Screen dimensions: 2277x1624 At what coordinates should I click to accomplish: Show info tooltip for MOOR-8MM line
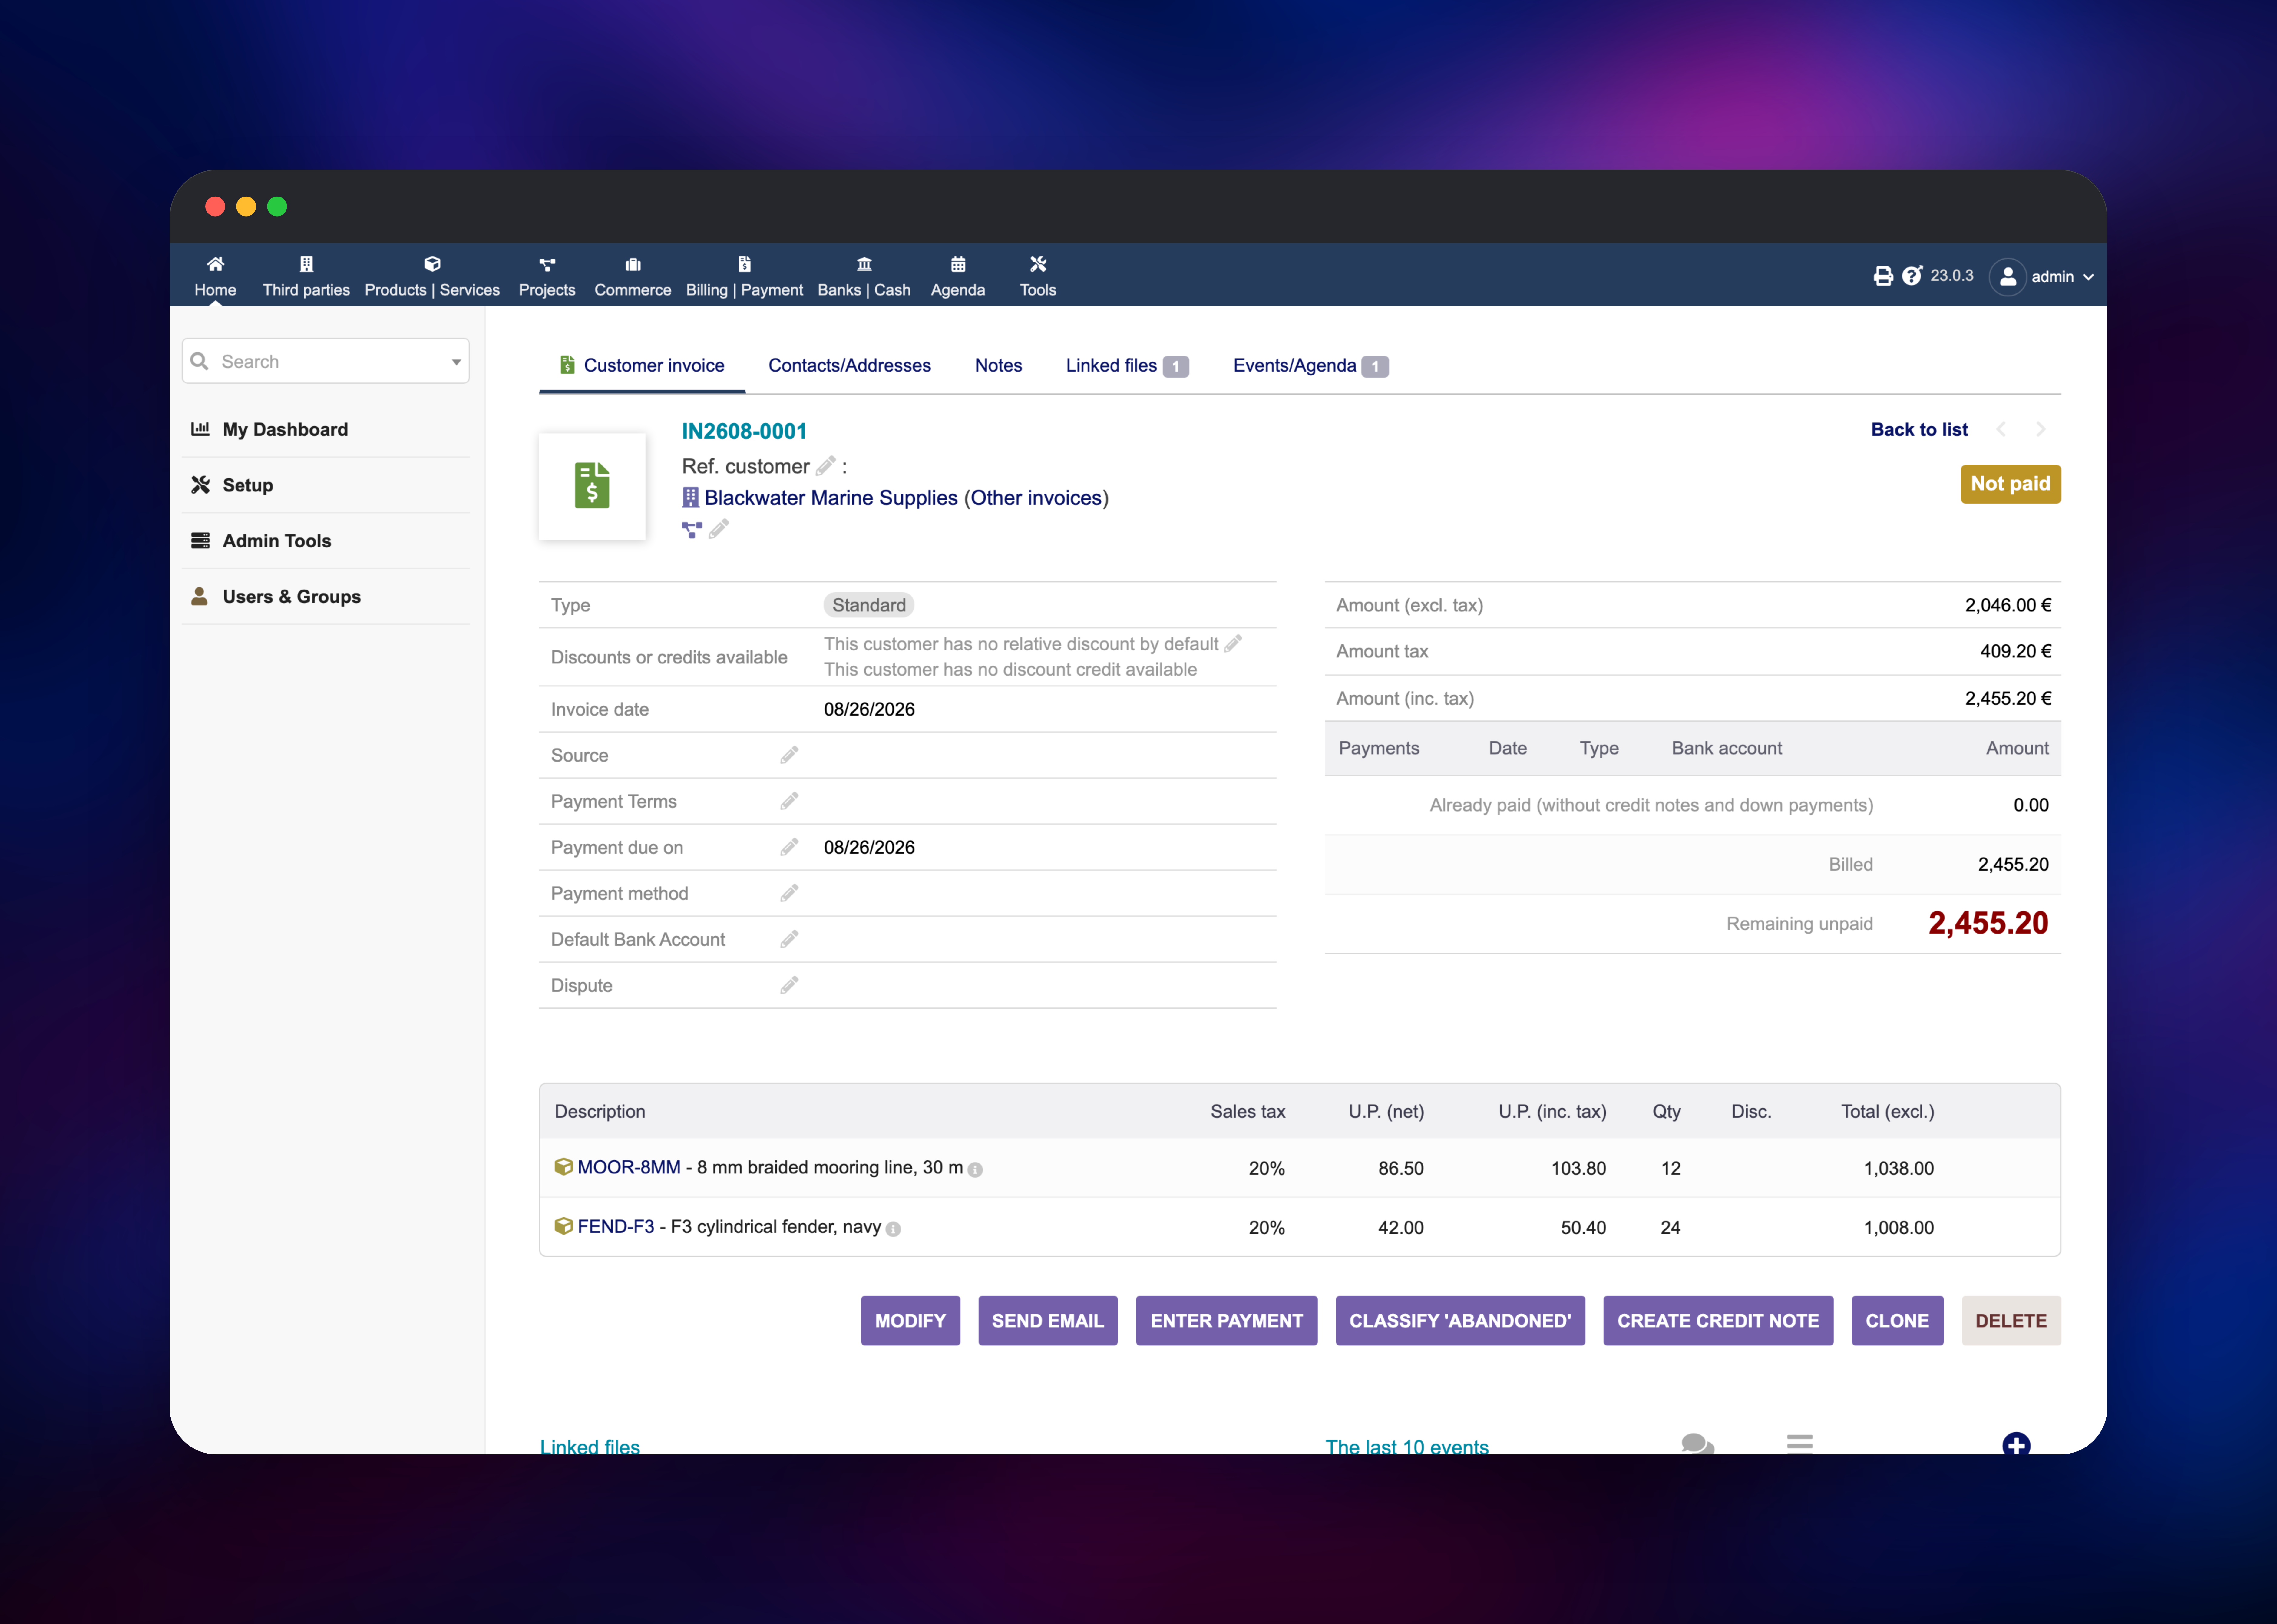tap(975, 1169)
